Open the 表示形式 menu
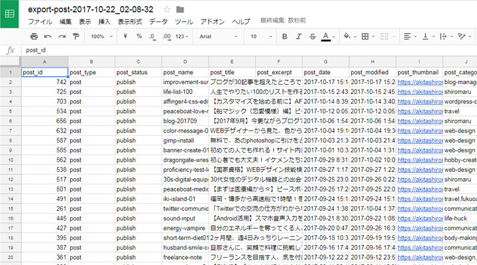The width and height of the screenshot is (477, 265). tap(130, 22)
